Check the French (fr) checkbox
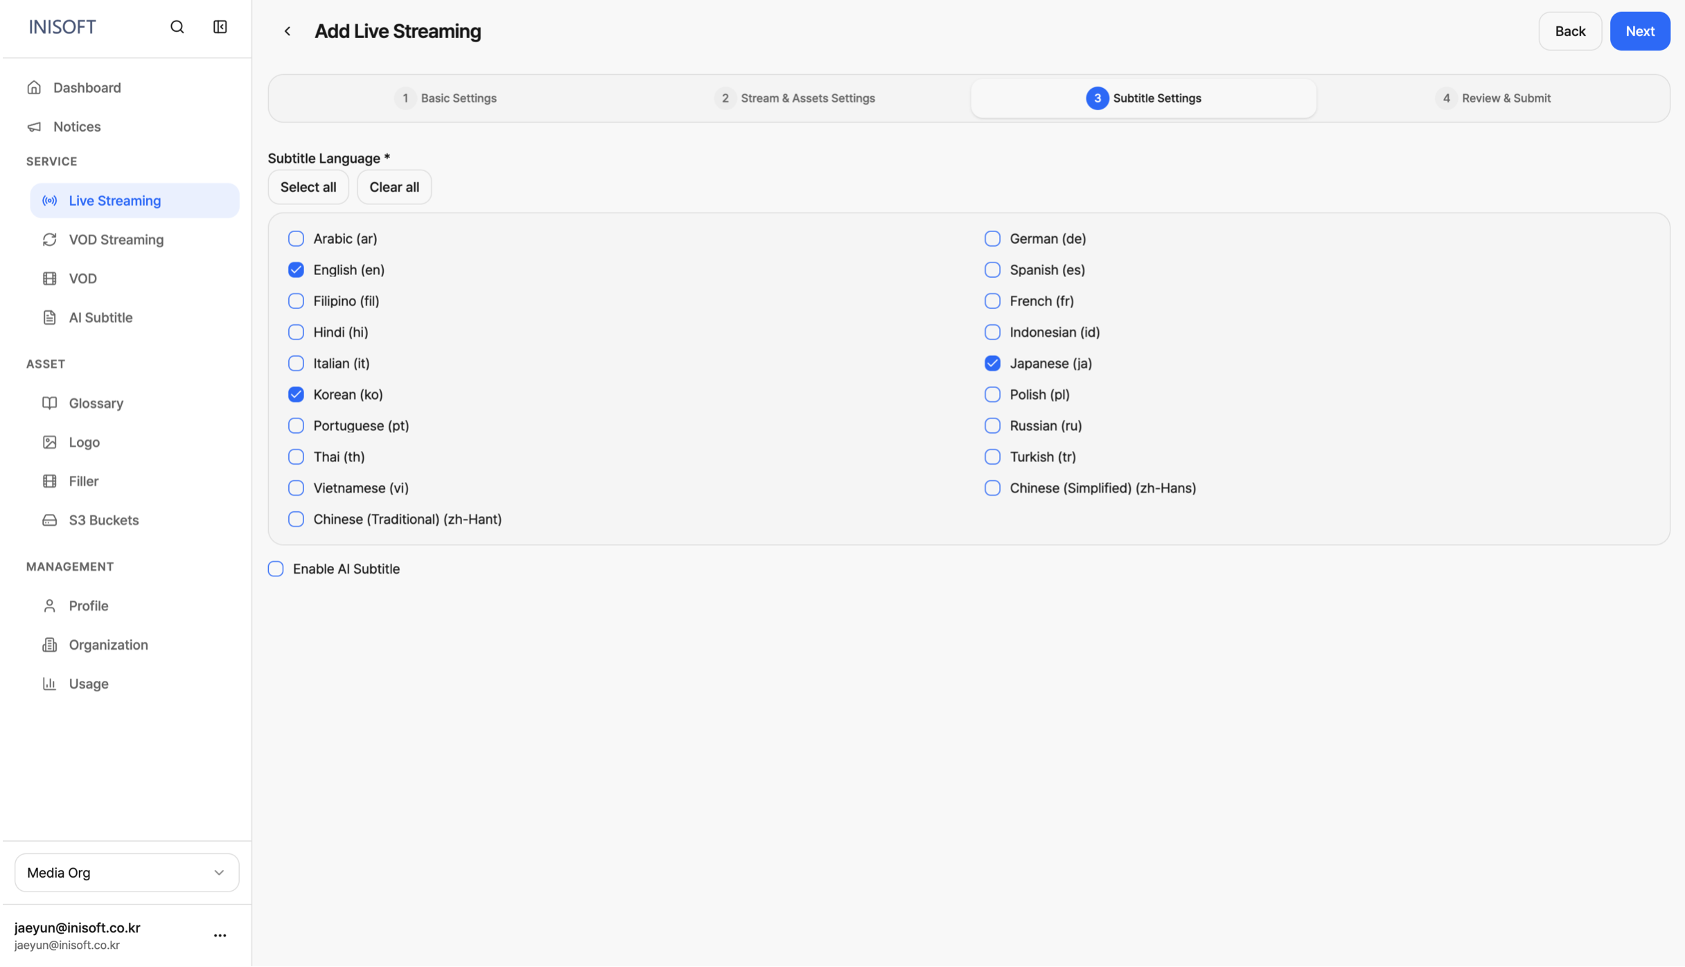 point(992,301)
